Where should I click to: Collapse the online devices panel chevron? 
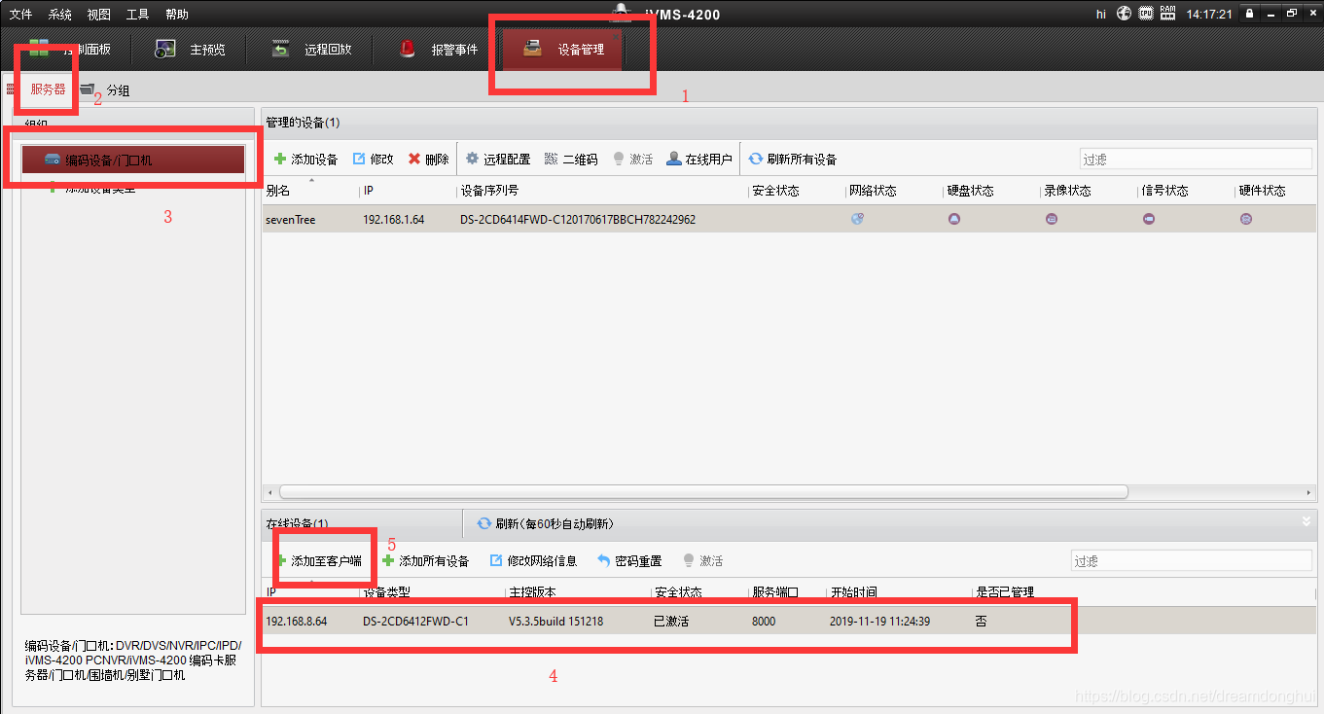point(1306,521)
